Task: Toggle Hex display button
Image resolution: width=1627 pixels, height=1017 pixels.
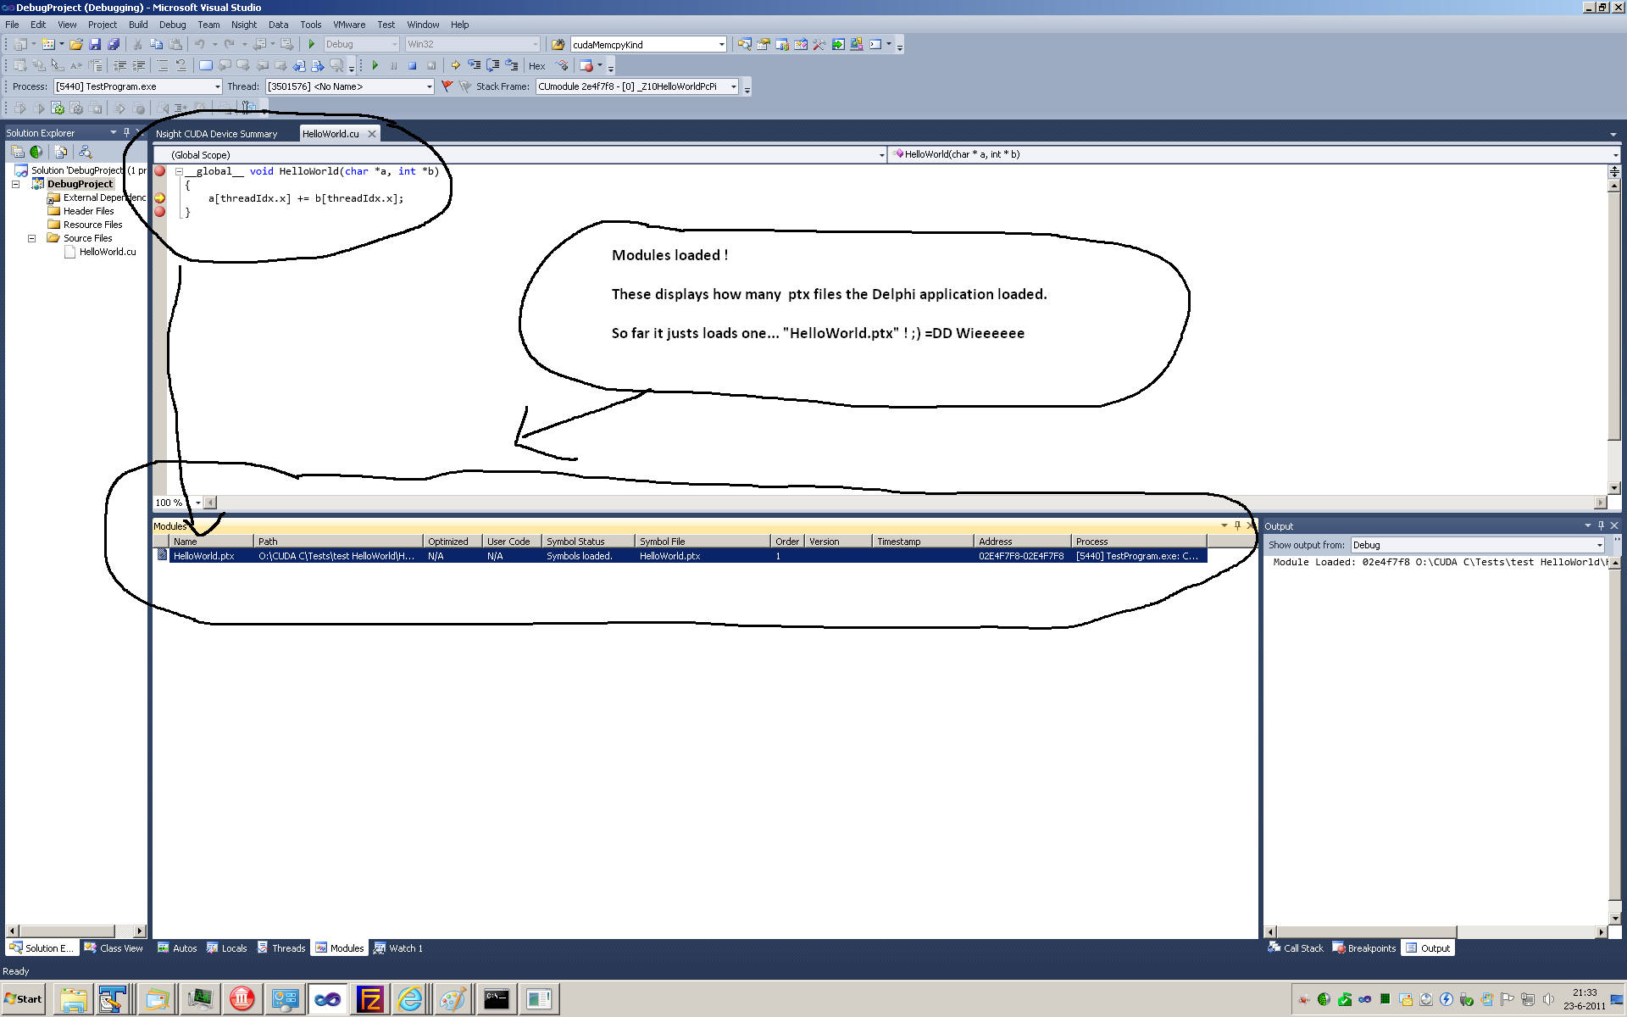Action: coord(536,66)
